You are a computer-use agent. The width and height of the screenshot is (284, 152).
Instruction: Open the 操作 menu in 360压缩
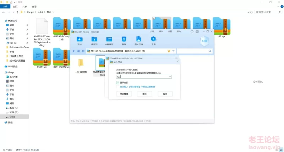tap(161, 32)
